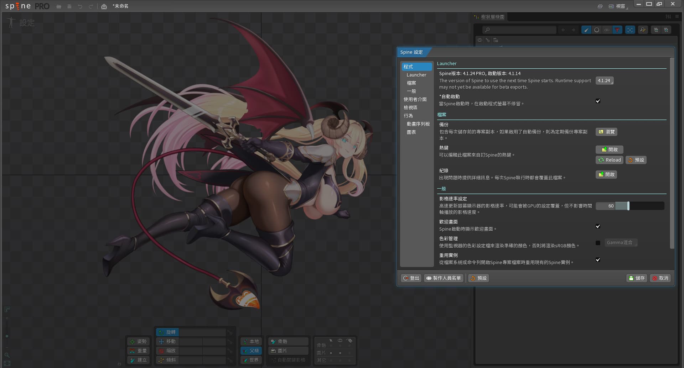Click the envelope icon in title bar
This screenshot has width=684, height=368.
[x=104, y=6]
